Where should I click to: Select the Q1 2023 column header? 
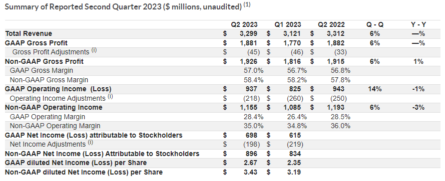(x=287, y=24)
